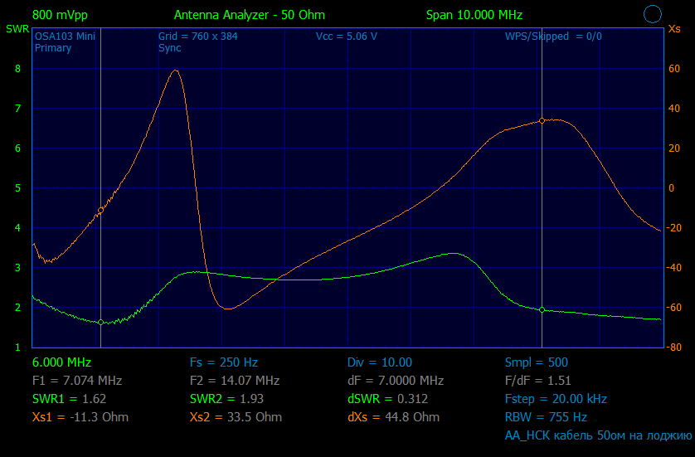Open the Antenna Analyzer - 50 Ohm mode title
Image resolution: width=695 pixels, height=457 pixels.
pyautogui.click(x=249, y=15)
